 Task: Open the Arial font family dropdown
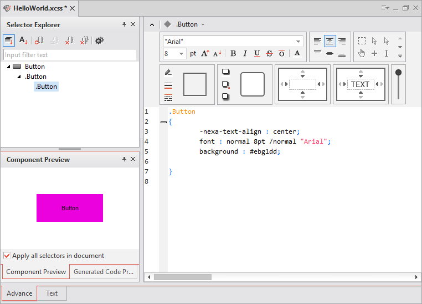[x=299, y=42]
